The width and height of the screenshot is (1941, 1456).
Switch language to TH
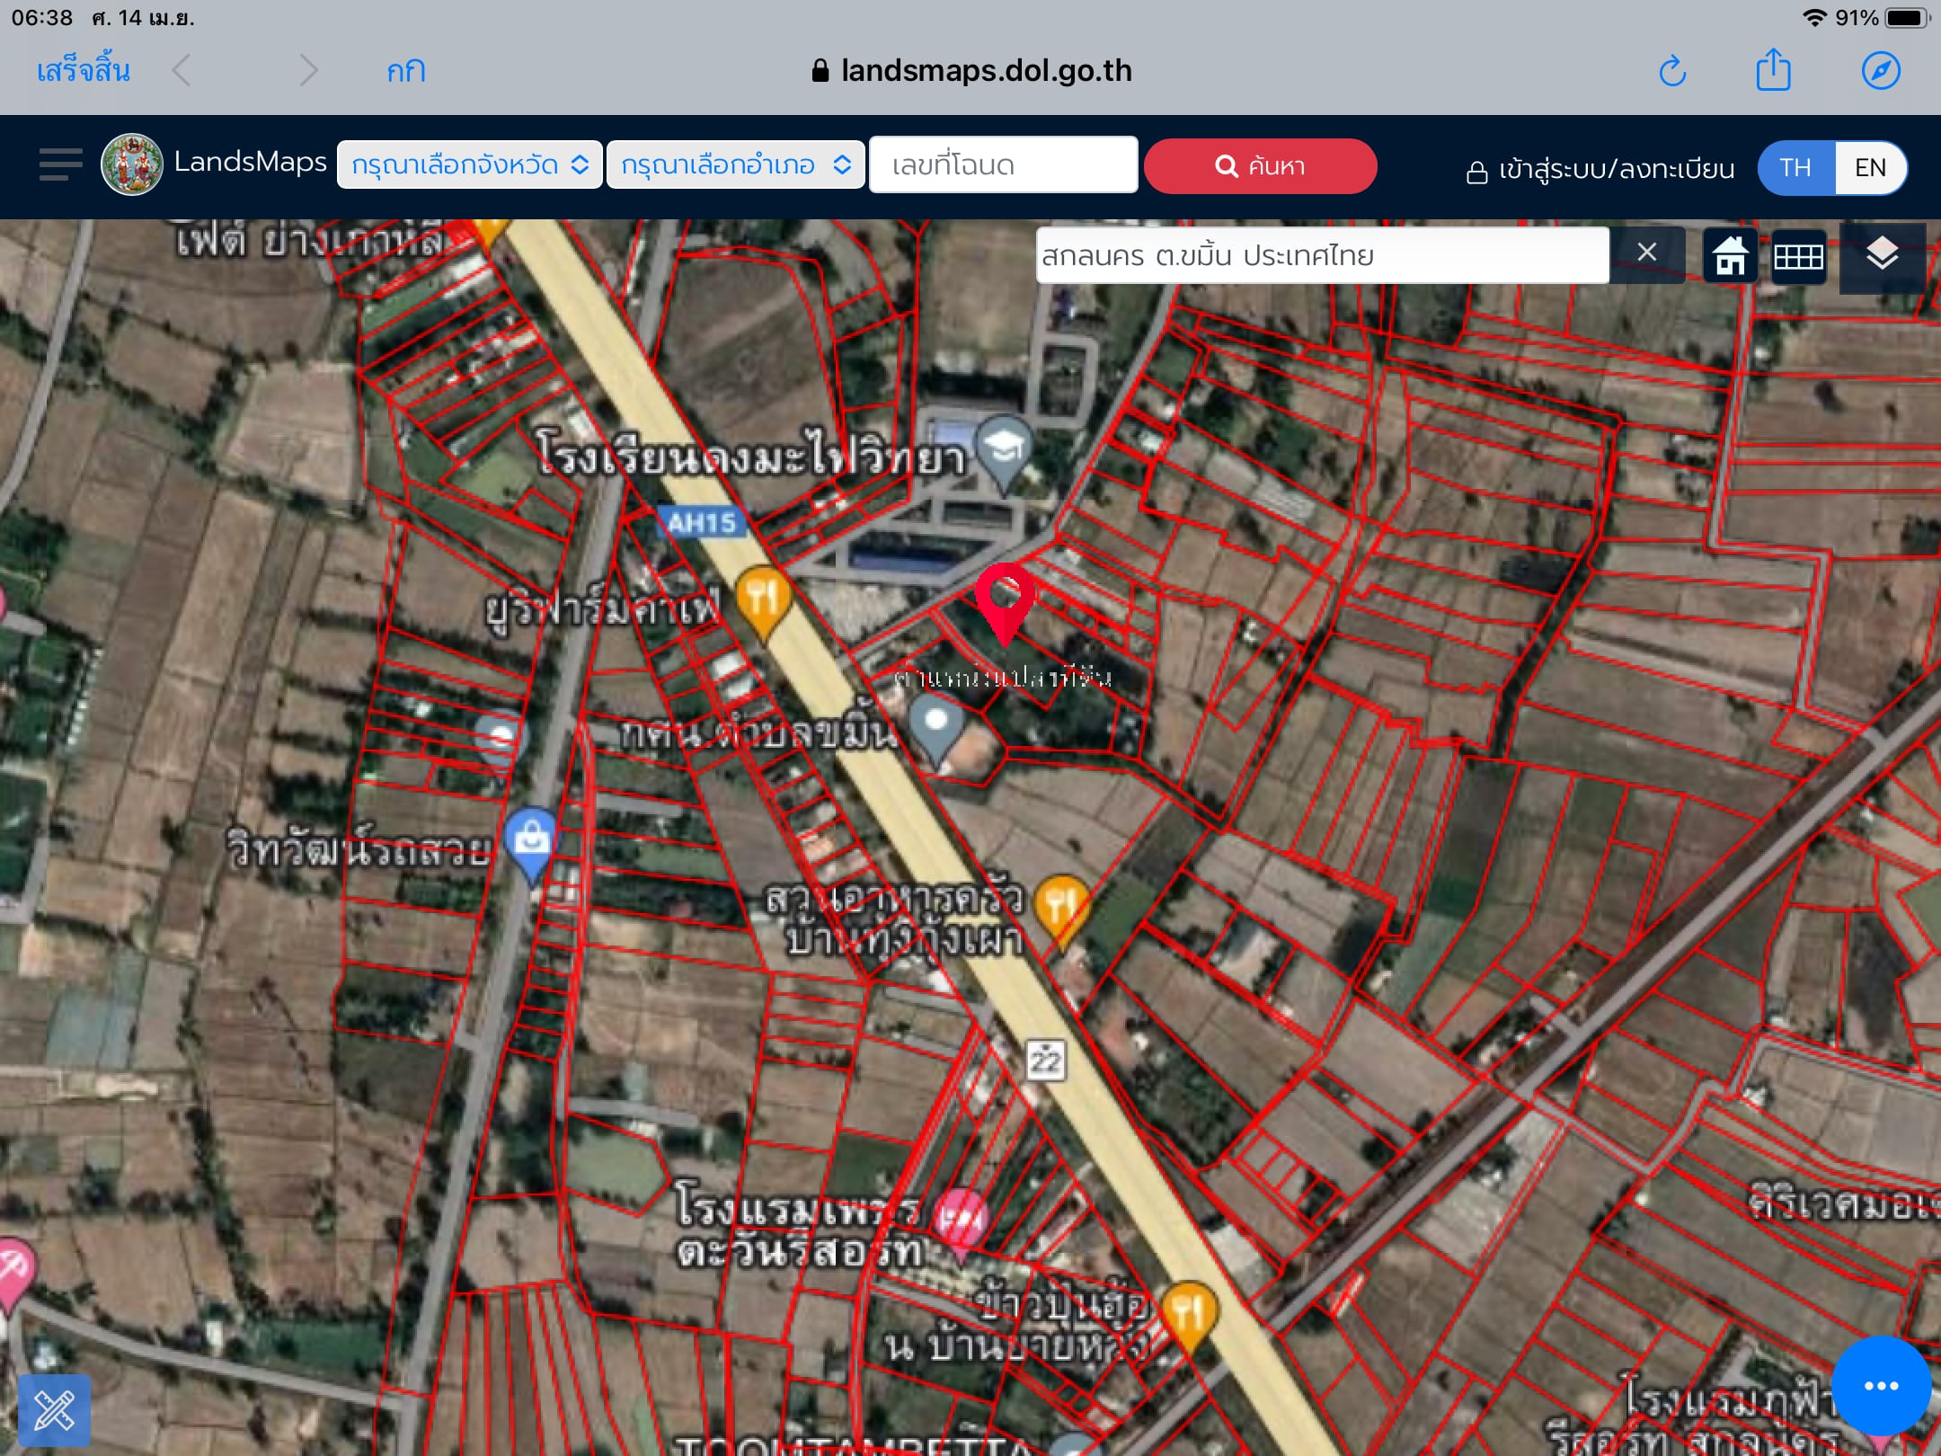[1795, 168]
